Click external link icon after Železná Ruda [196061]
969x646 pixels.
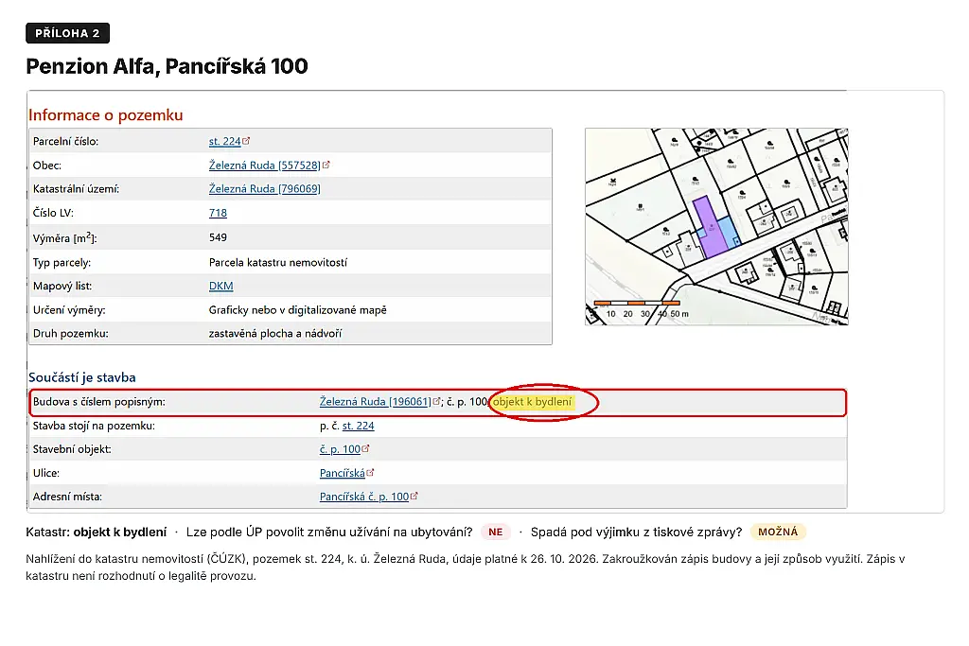pos(437,401)
